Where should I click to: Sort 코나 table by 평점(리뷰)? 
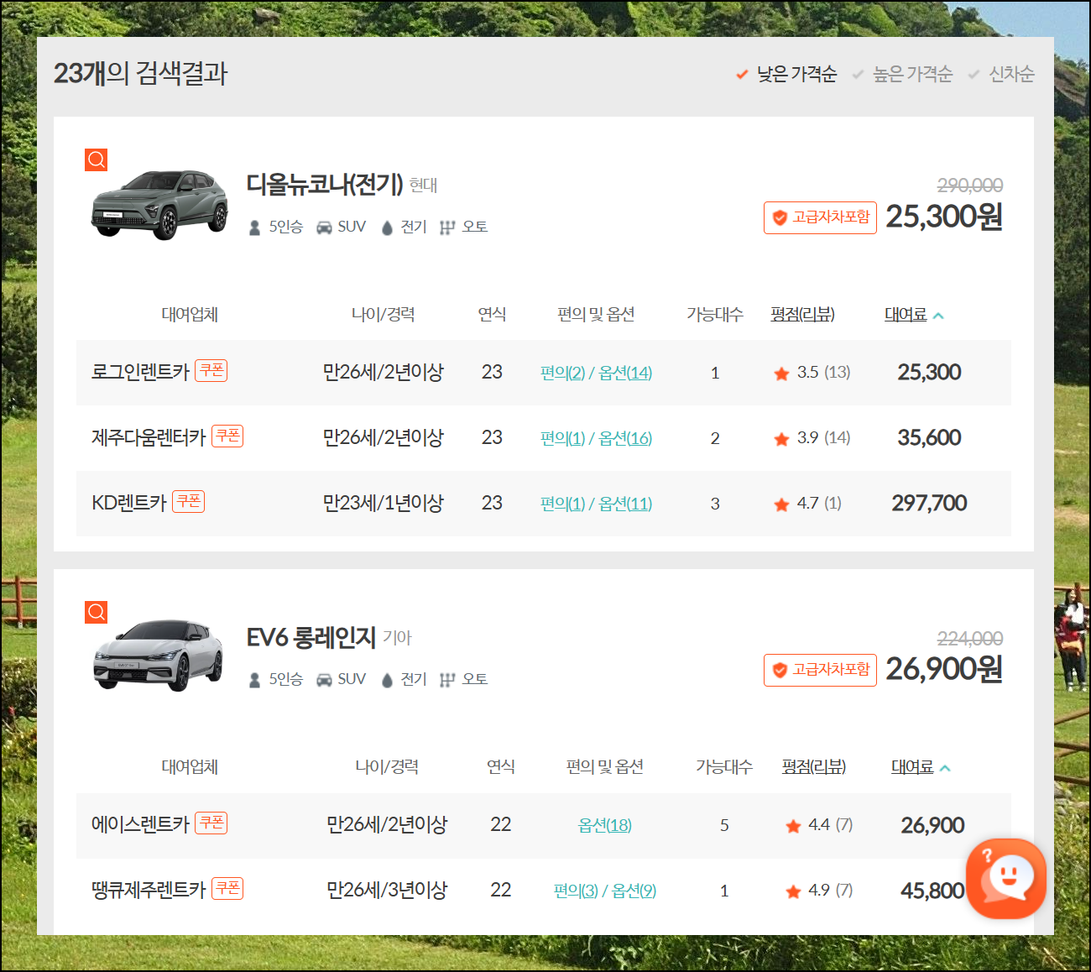tap(803, 315)
